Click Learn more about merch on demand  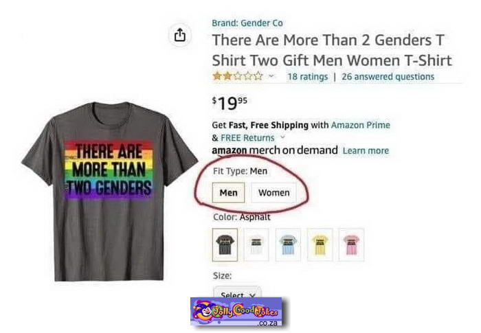point(366,150)
